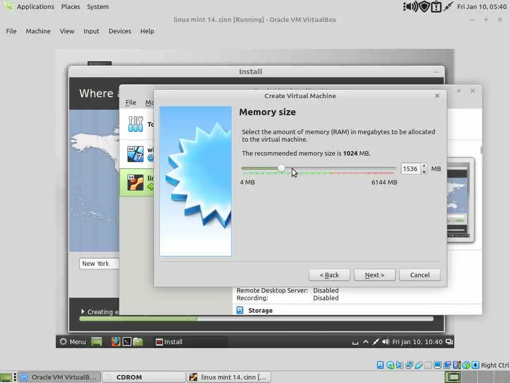Click Cancel in Create Virtual Machine dialog
Image resolution: width=510 pixels, height=383 pixels.
pos(420,275)
